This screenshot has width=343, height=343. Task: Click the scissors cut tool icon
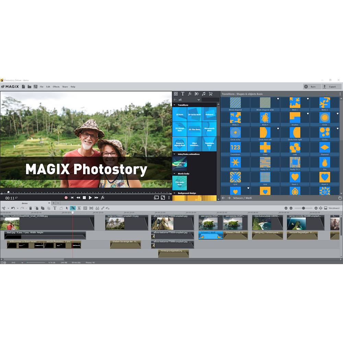tap(3, 208)
